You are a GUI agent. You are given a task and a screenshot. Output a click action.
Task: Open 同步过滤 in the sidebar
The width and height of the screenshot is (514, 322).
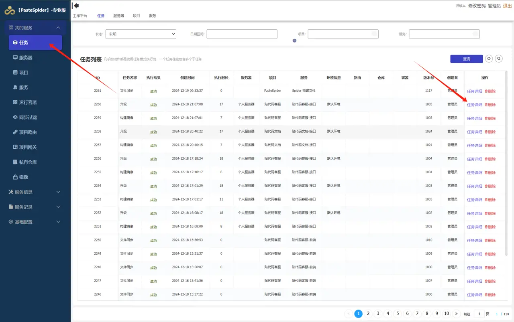coord(35,117)
